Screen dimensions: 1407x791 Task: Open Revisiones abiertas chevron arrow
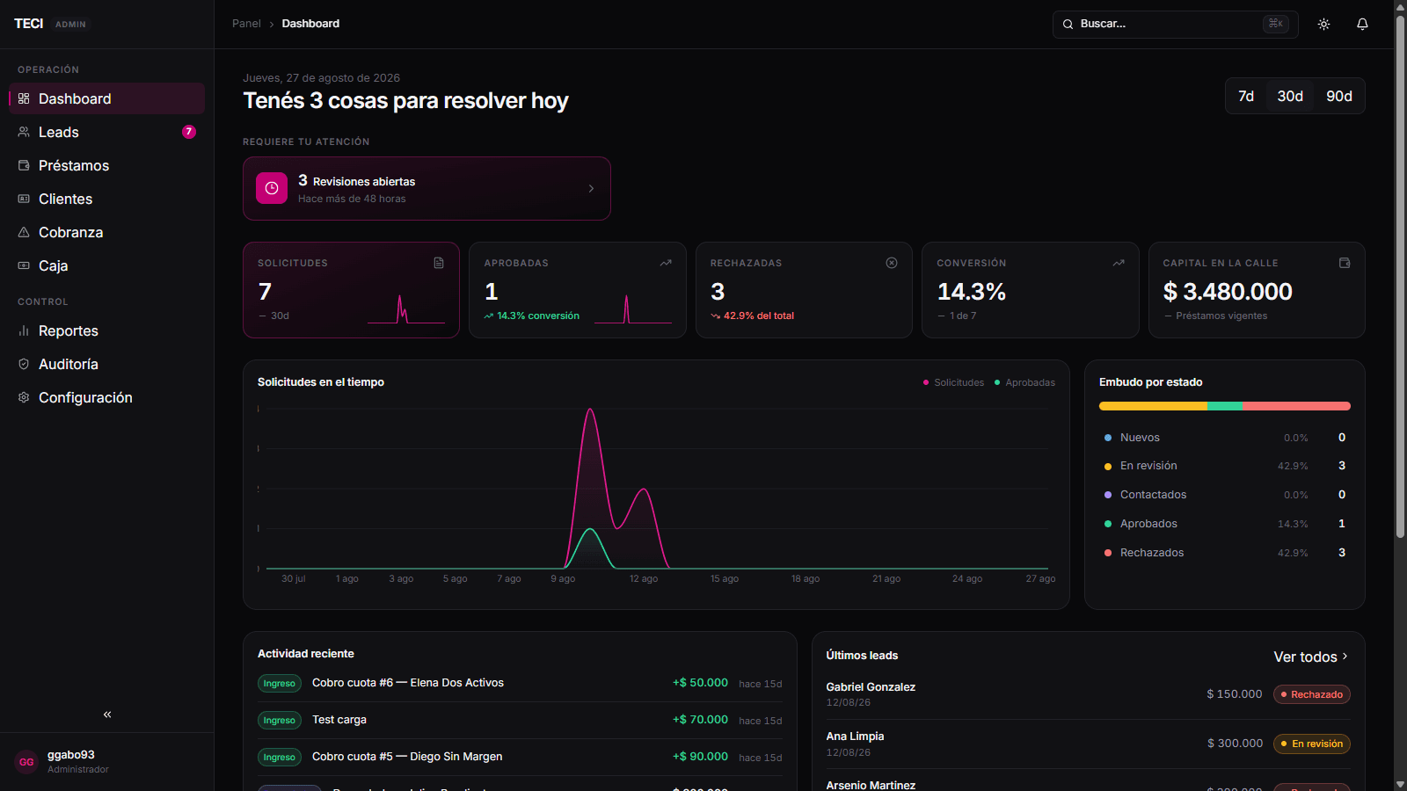click(x=591, y=189)
